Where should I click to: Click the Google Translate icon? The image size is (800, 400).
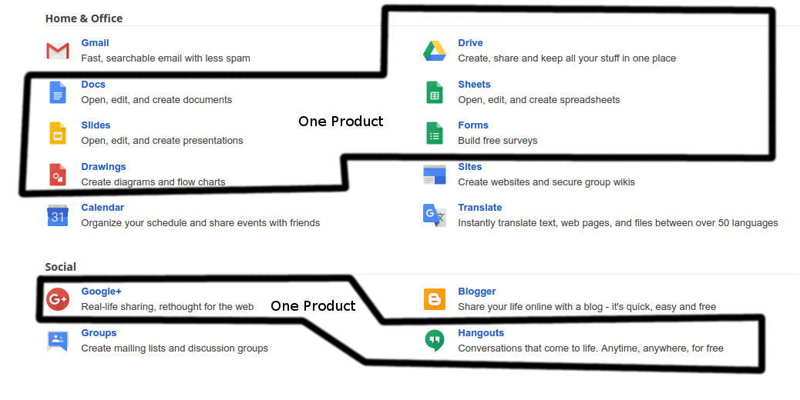coord(435,215)
